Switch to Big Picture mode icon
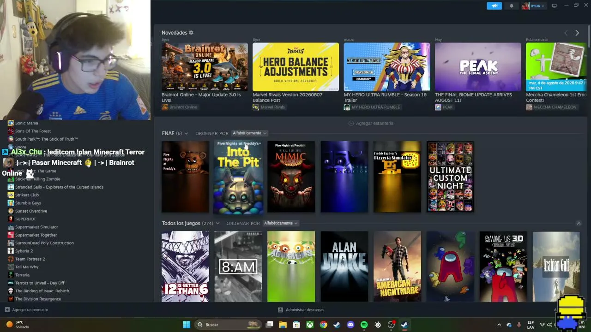The image size is (591, 332). point(554,6)
